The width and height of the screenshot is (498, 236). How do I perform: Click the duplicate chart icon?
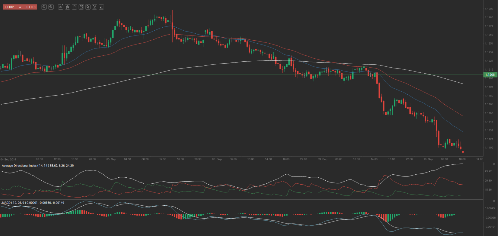pos(88,7)
